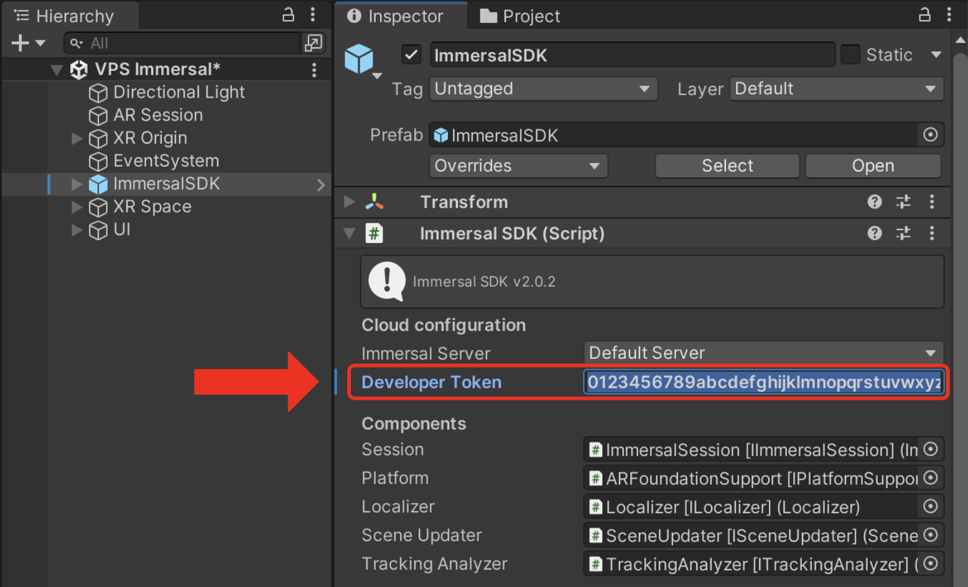Click the Developer Token label

click(431, 382)
